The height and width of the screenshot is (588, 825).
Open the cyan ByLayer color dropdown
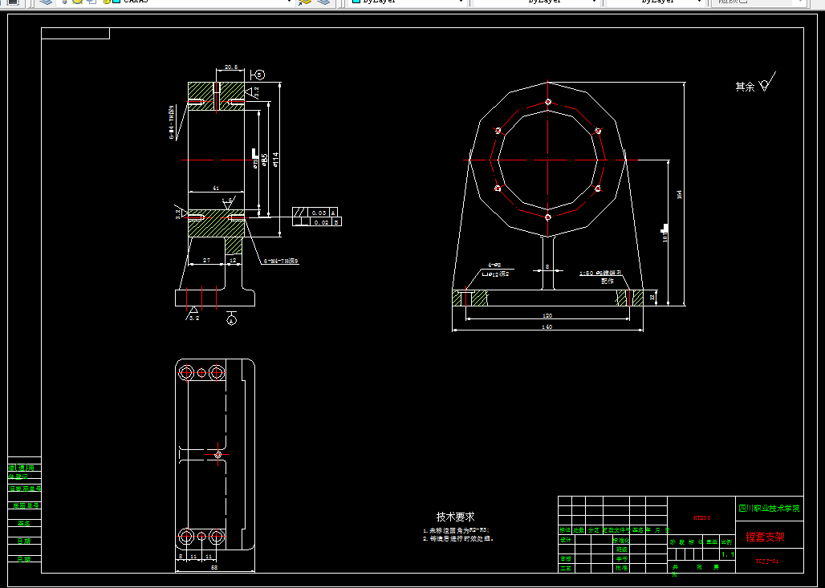[x=407, y=2]
